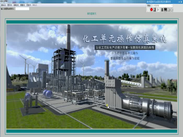Open the list lines icon
This screenshot has width=183, height=137.
(x=162, y=10)
